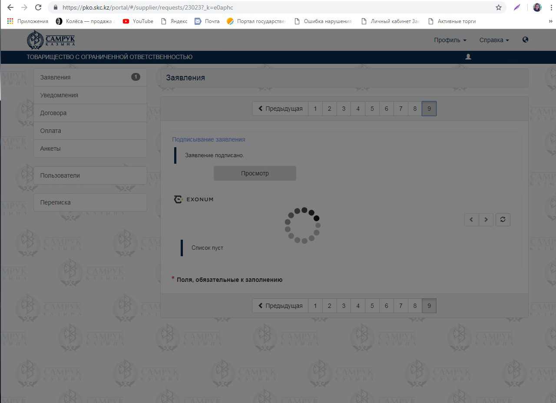Bookmark this page with star icon

pyautogui.click(x=498, y=7)
